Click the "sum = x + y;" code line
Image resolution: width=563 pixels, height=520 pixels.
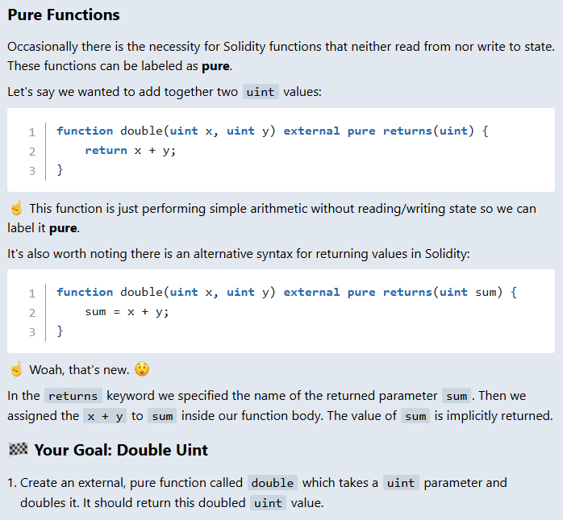click(x=127, y=312)
